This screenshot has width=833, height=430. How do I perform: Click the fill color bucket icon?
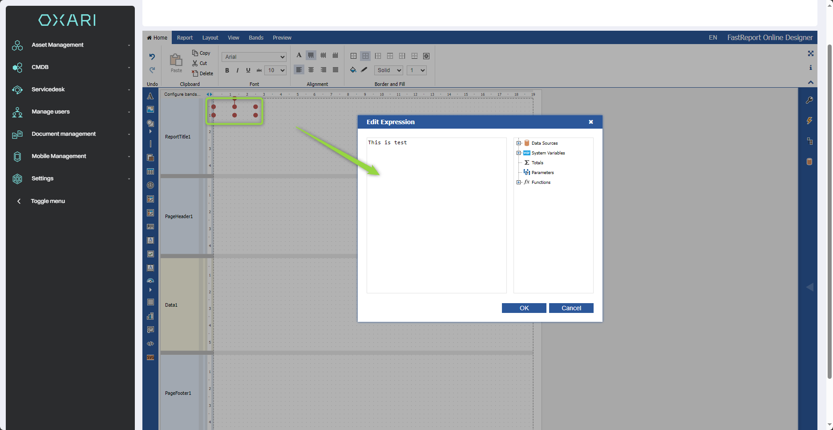(353, 70)
